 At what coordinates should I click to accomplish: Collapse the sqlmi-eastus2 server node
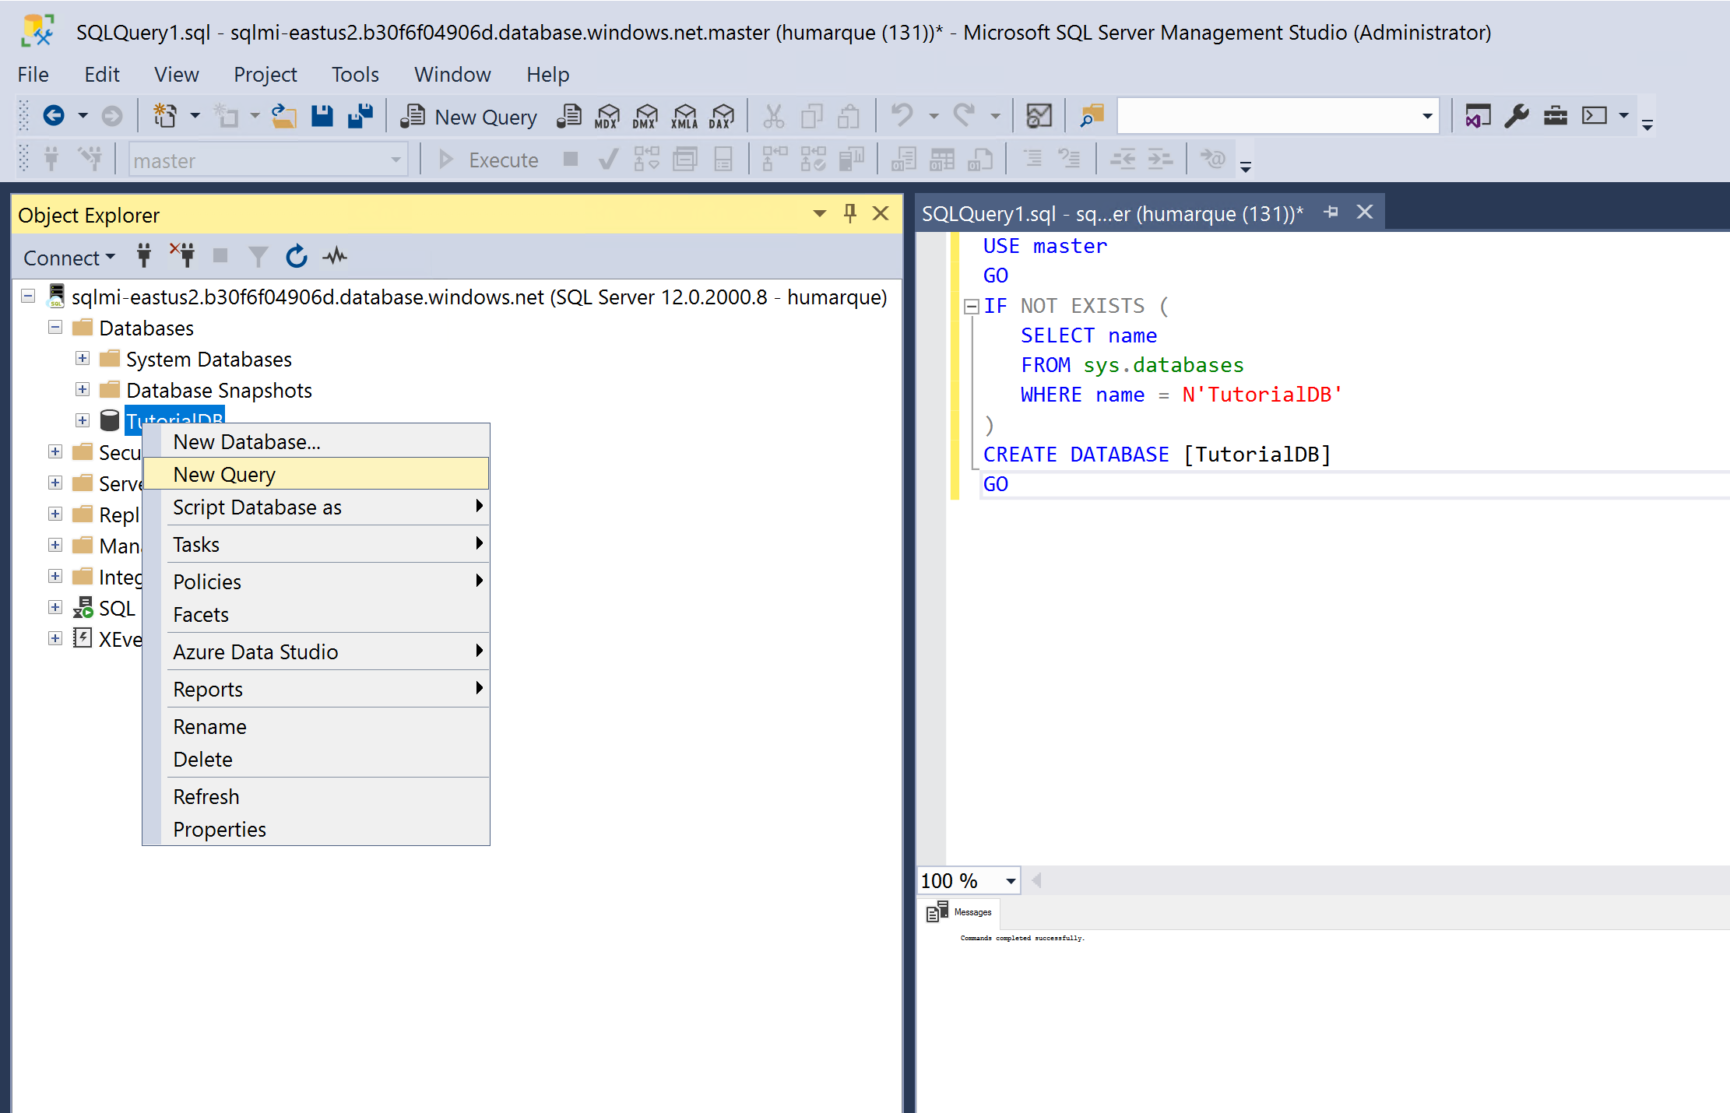click(28, 297)
